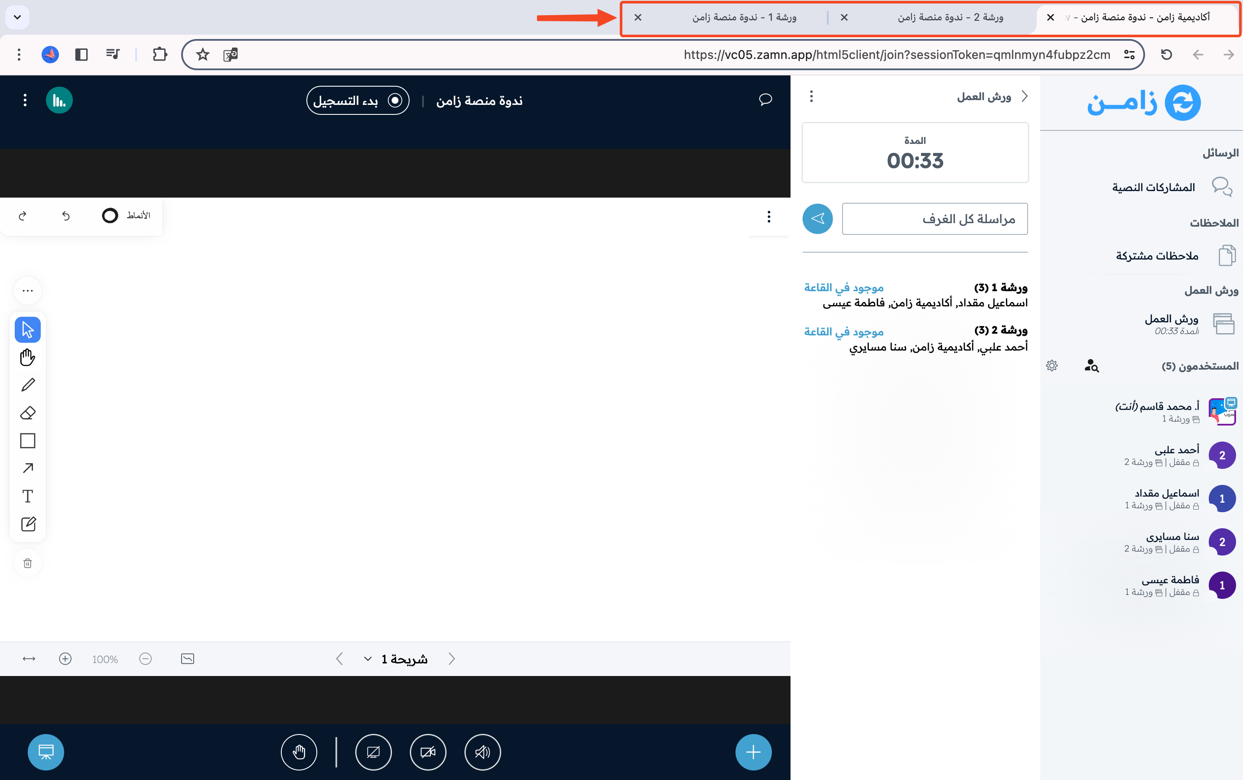The height and width of the screenshot is (780, 1243).
Task: Select the pencil draw tool
Action: 28,385
